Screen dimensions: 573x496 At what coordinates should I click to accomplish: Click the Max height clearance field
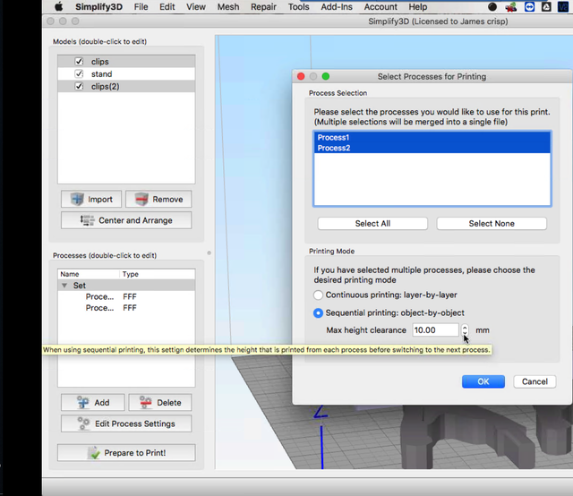click(x=435, y=330)
